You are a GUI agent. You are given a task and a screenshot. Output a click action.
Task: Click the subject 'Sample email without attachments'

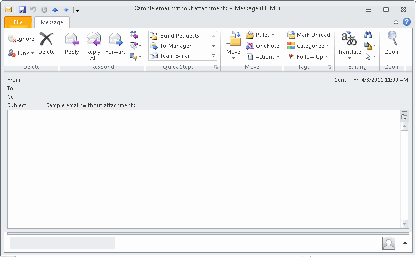[91, 106]
